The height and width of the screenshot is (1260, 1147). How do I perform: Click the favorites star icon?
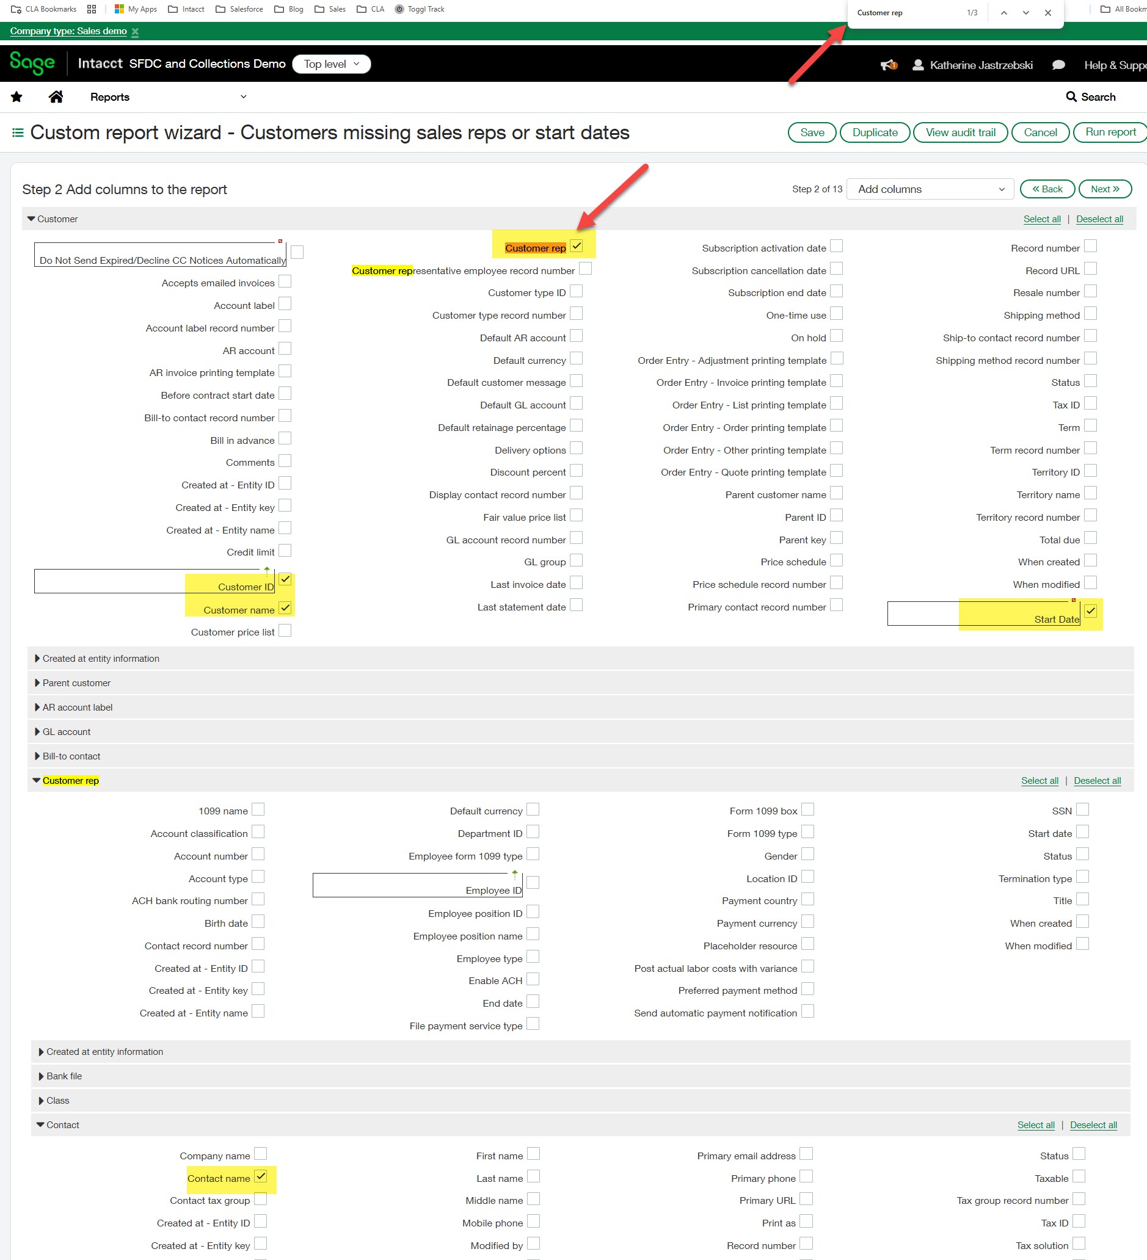tap(16, 96)
